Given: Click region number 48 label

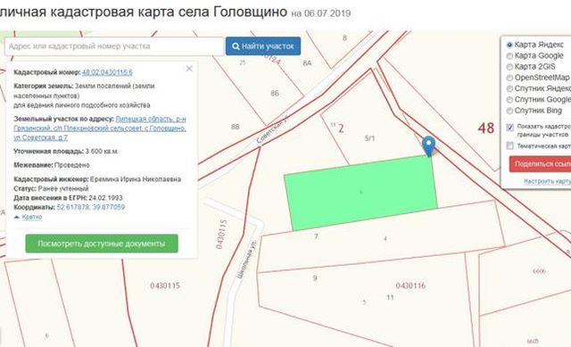Looking at the screenshot, I should (x=485, y=128).
